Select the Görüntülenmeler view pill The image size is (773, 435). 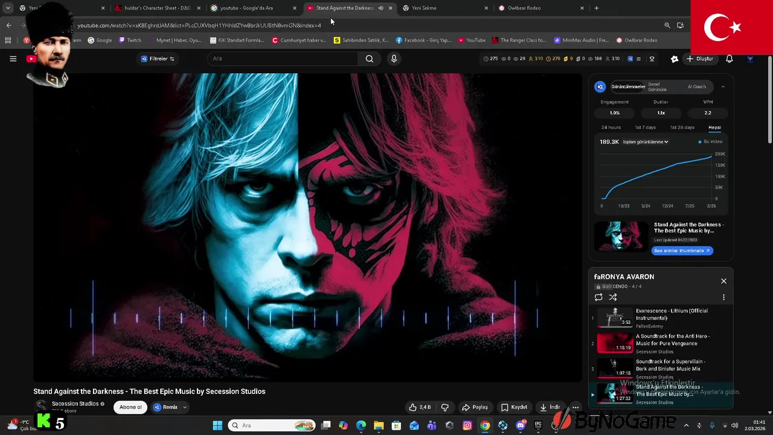point(628,86)
